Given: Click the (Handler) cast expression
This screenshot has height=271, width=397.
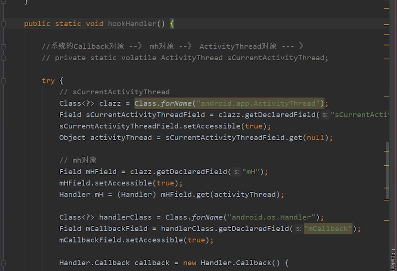Looking at the screenshot, I should pos(136,194).
